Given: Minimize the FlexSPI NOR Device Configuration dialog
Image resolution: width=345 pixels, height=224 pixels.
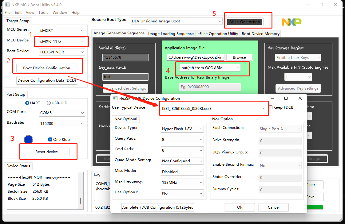Looking at the screenshot, I should click(272, 98).
